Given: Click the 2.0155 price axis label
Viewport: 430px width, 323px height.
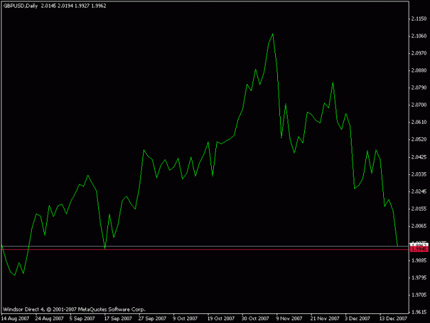Looking at the screenshot, I should pos(419,209).
